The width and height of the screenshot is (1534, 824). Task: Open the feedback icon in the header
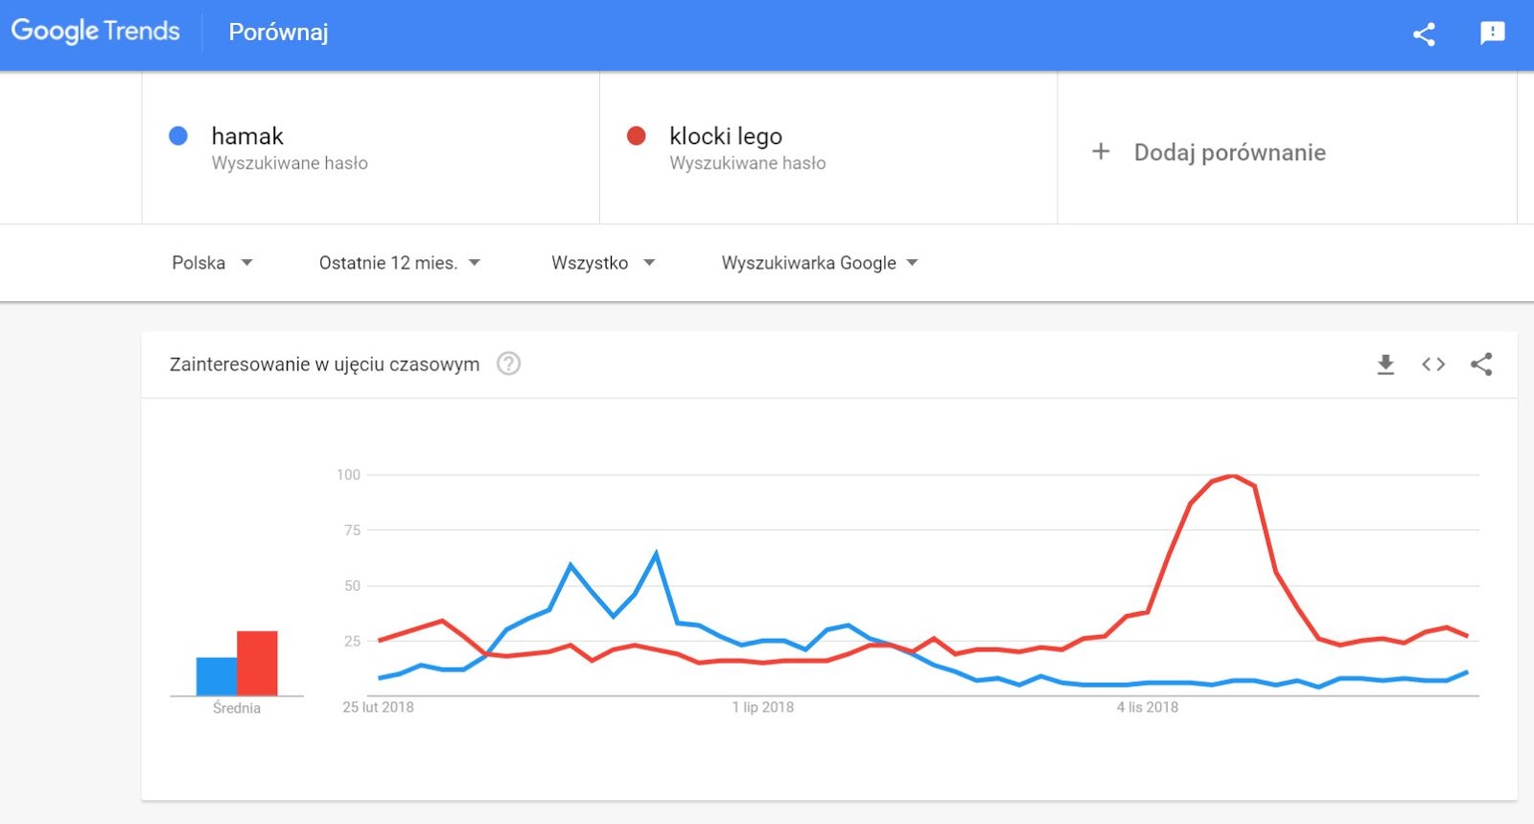point(1492,34)
